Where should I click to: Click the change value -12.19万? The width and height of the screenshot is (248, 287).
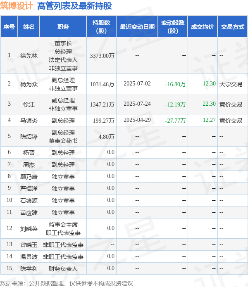[x=175, y=104]
